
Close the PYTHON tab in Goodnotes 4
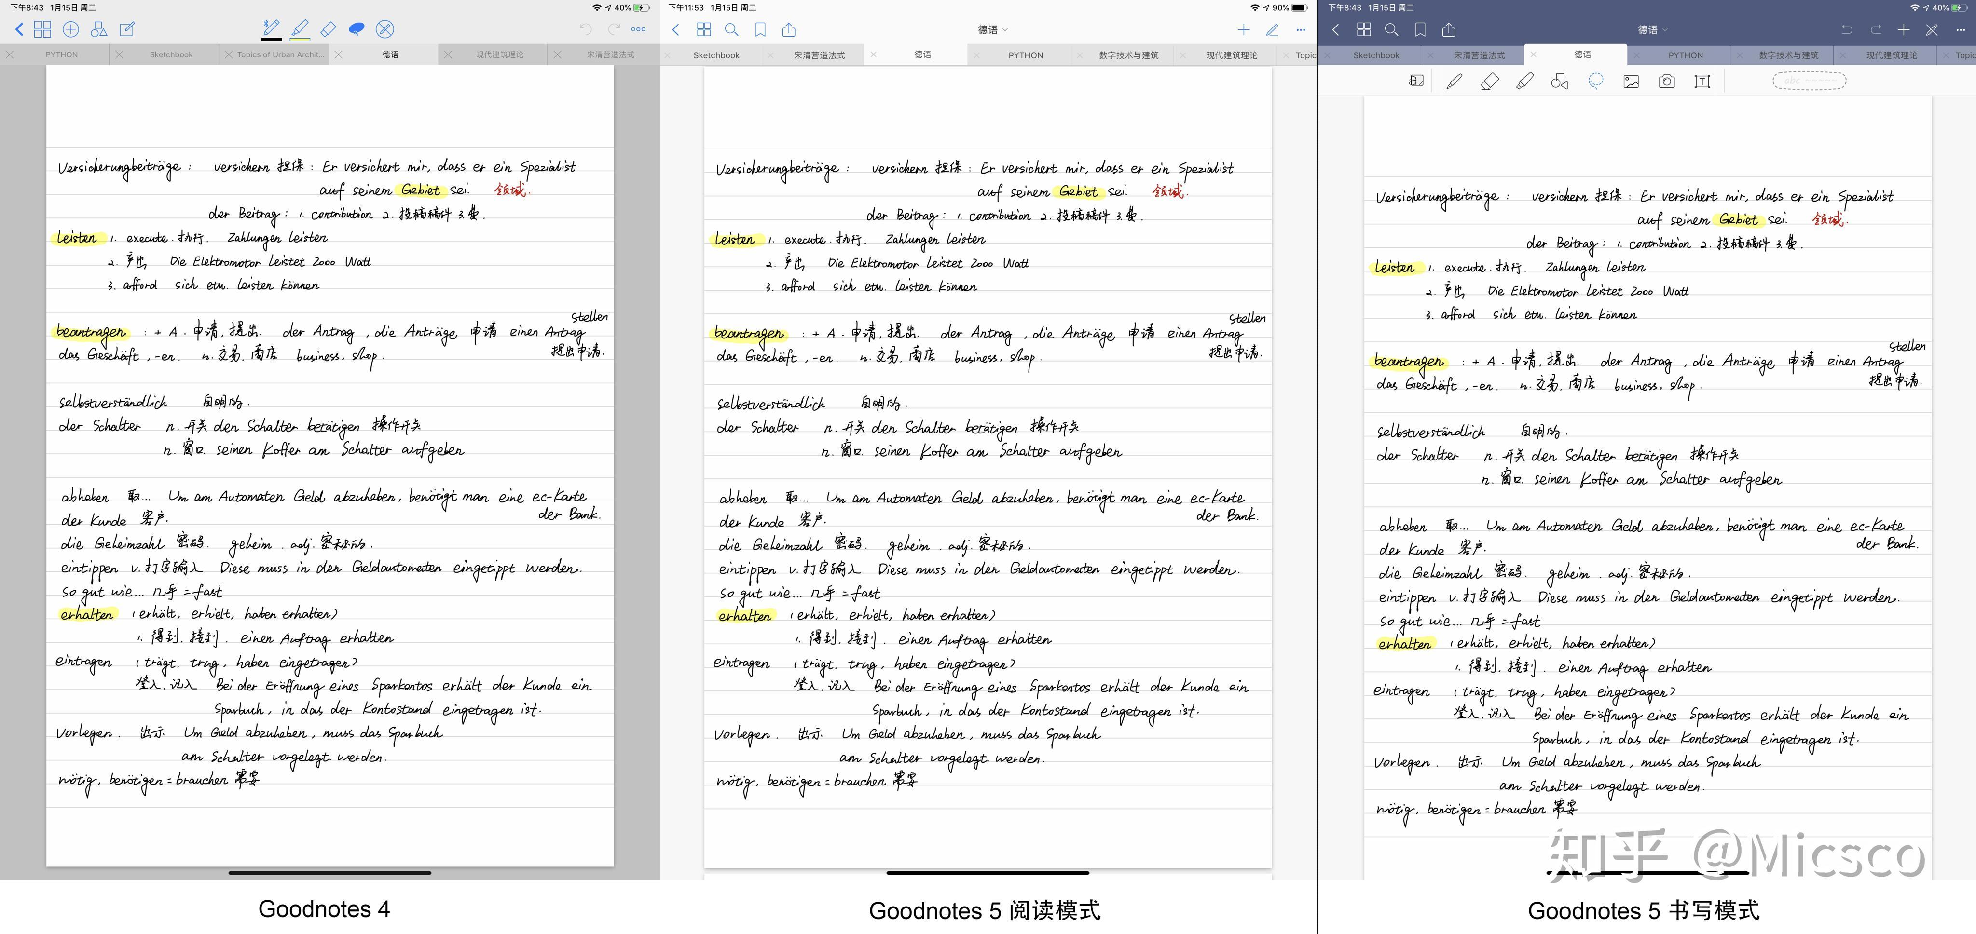click(9, 54)
